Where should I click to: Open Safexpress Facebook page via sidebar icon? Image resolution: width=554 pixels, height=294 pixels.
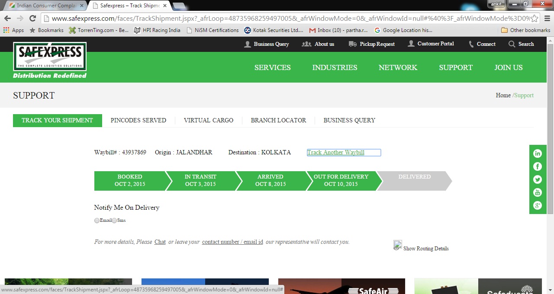(538, 166)
